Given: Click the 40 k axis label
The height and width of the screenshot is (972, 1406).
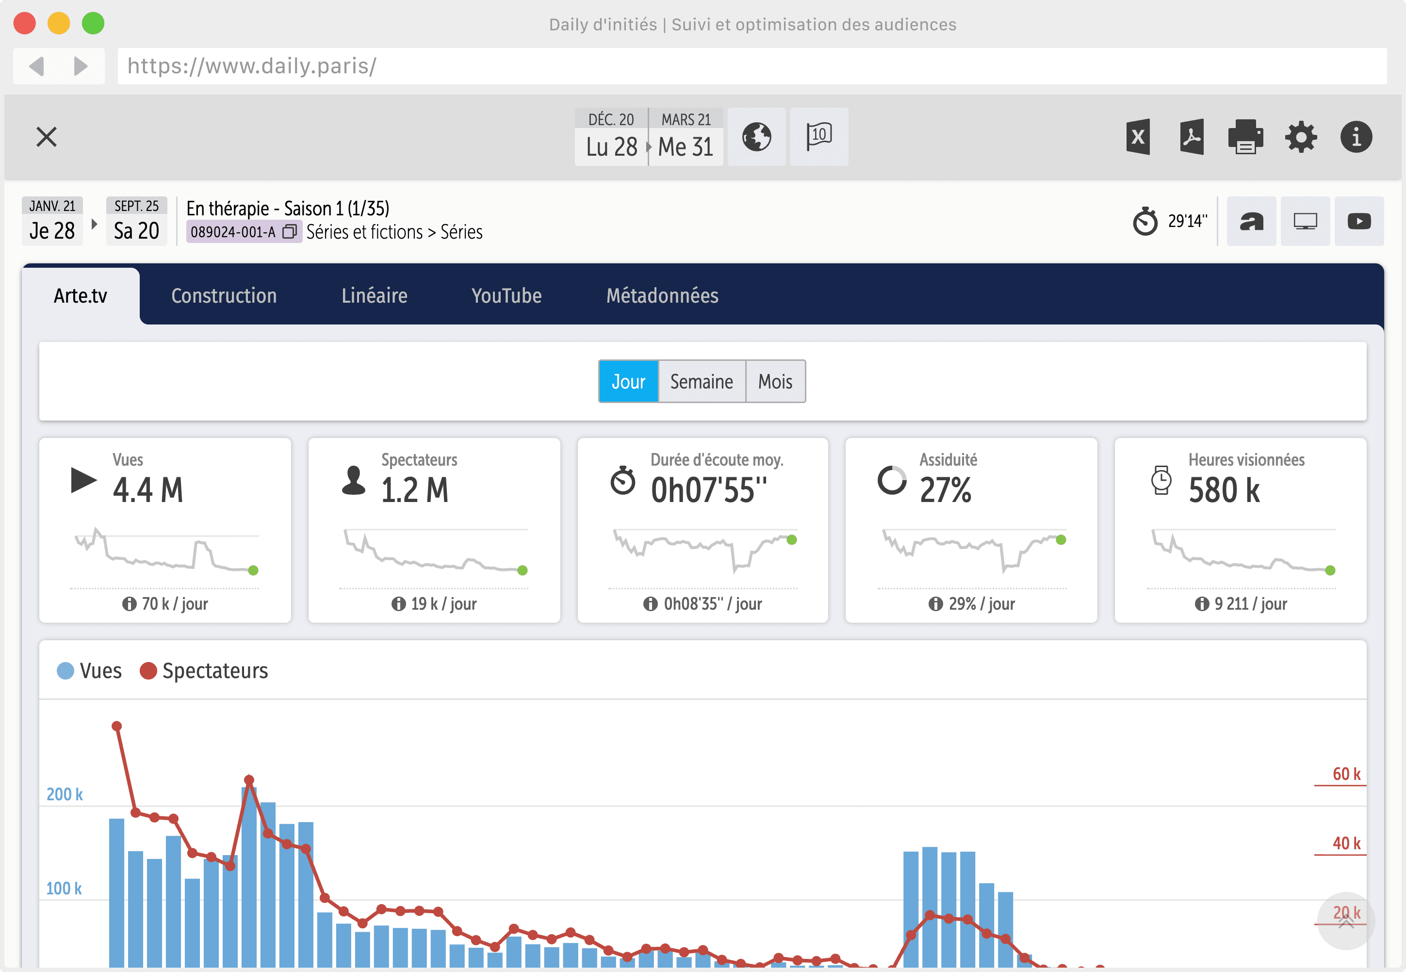Looking at the screenshot, I should 1346,843.
